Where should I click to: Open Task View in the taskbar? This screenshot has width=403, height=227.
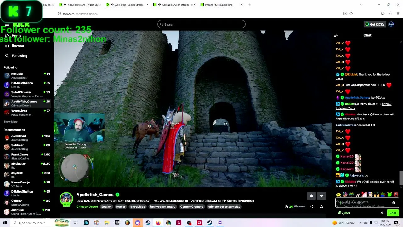tap(76, 223)
